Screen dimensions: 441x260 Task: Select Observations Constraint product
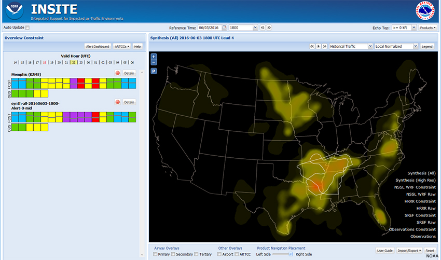[x=412, y=229]
